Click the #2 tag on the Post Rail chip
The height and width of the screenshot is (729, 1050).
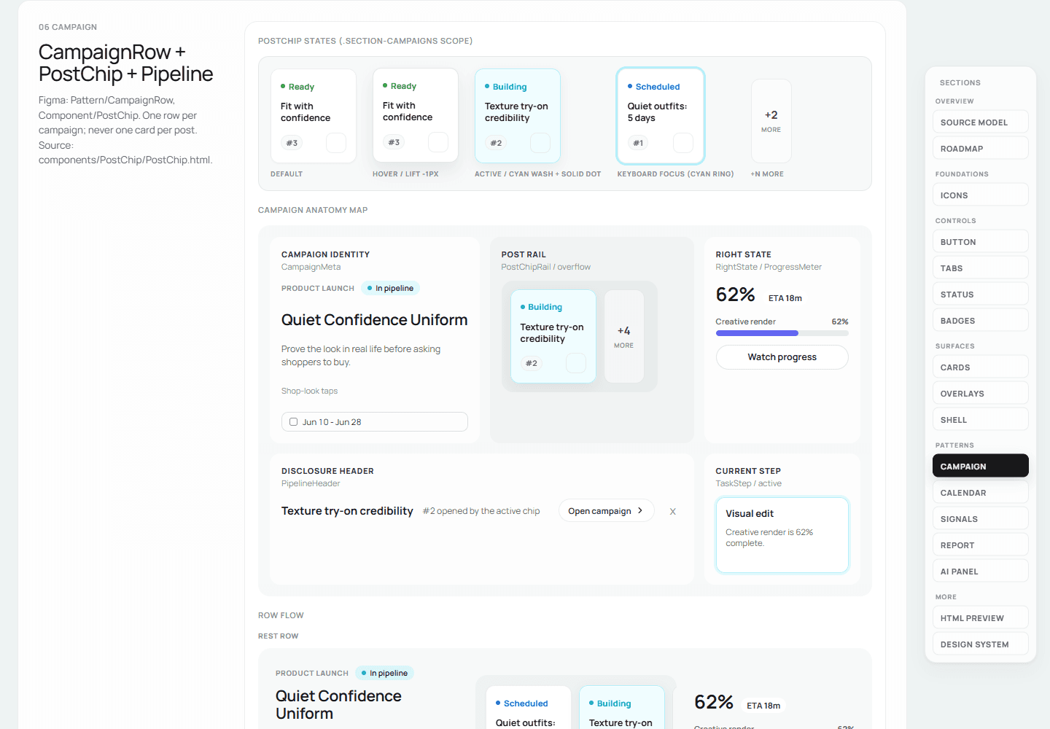coord(532,363)
